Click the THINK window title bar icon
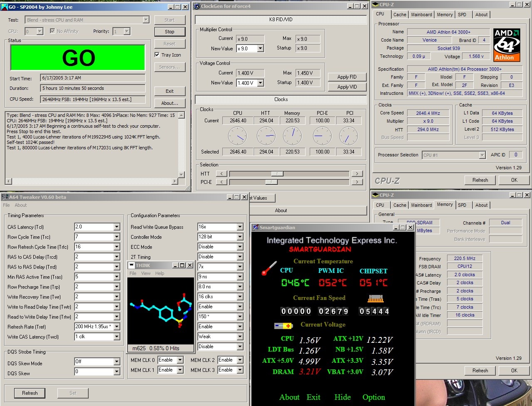Image resolution: width=532 pixels, height=406 pixels. (132, 265)
